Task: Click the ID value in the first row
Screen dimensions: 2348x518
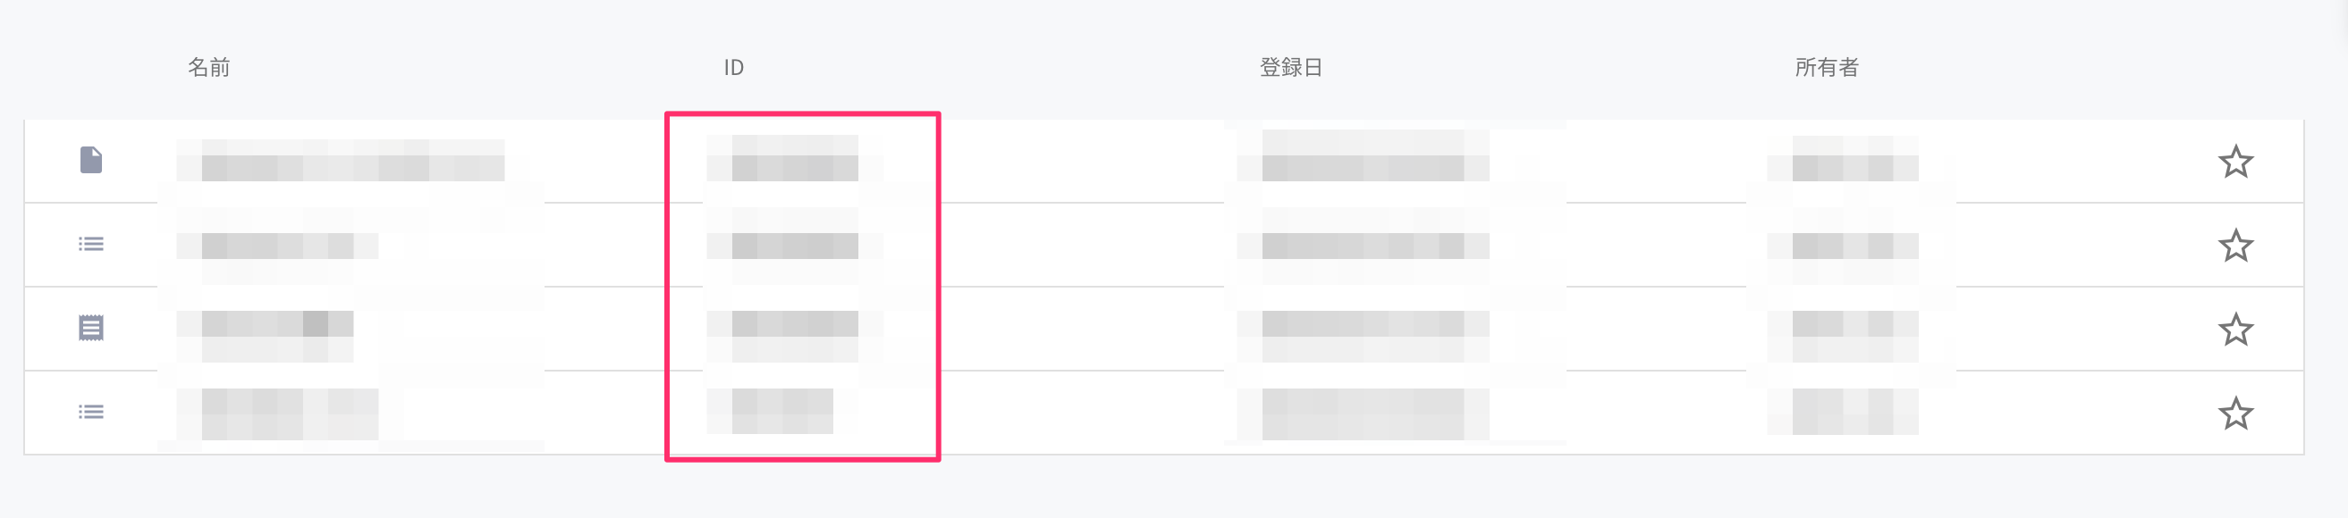Action: (794, 161)
